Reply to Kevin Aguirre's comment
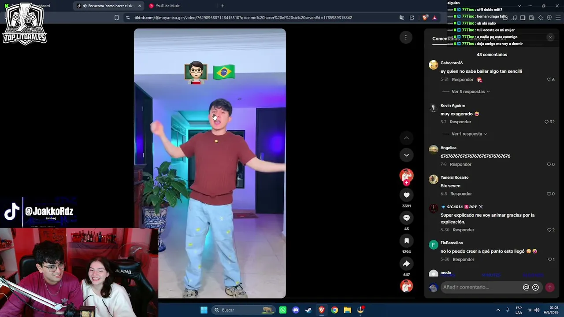Screen dimensions: 564x317 click(460, 122)
